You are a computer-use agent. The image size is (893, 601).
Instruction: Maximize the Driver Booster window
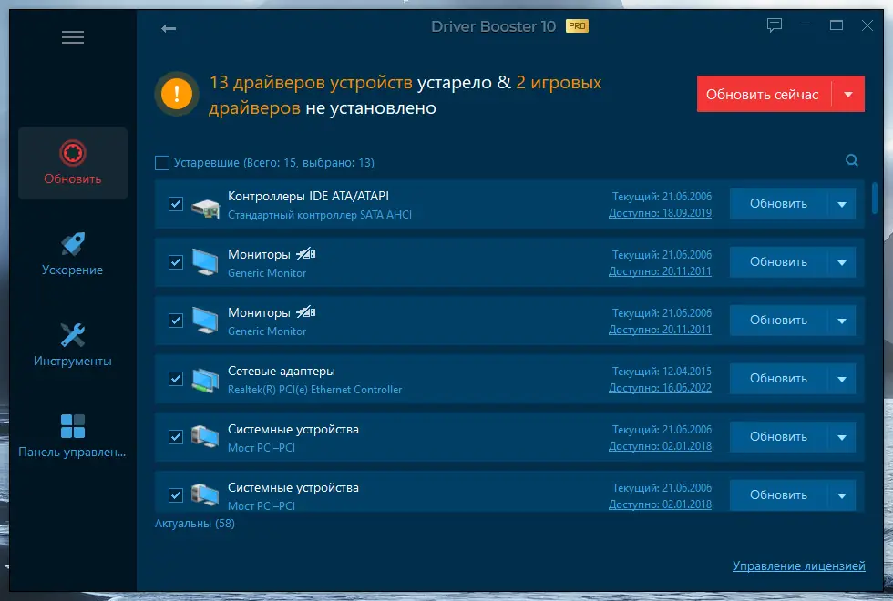(837, 25)
